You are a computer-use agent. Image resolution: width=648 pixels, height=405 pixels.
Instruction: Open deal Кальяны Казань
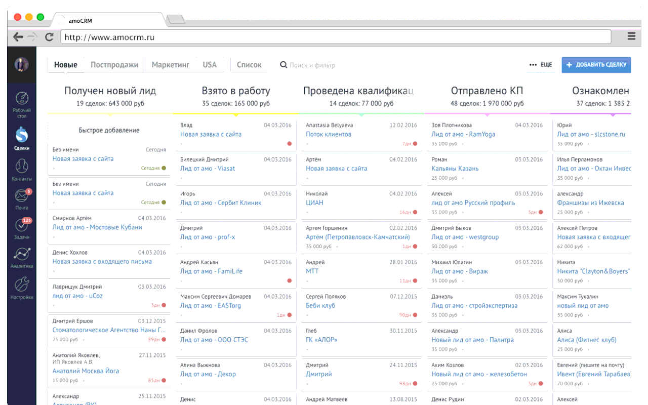click(x=455, y=169)
